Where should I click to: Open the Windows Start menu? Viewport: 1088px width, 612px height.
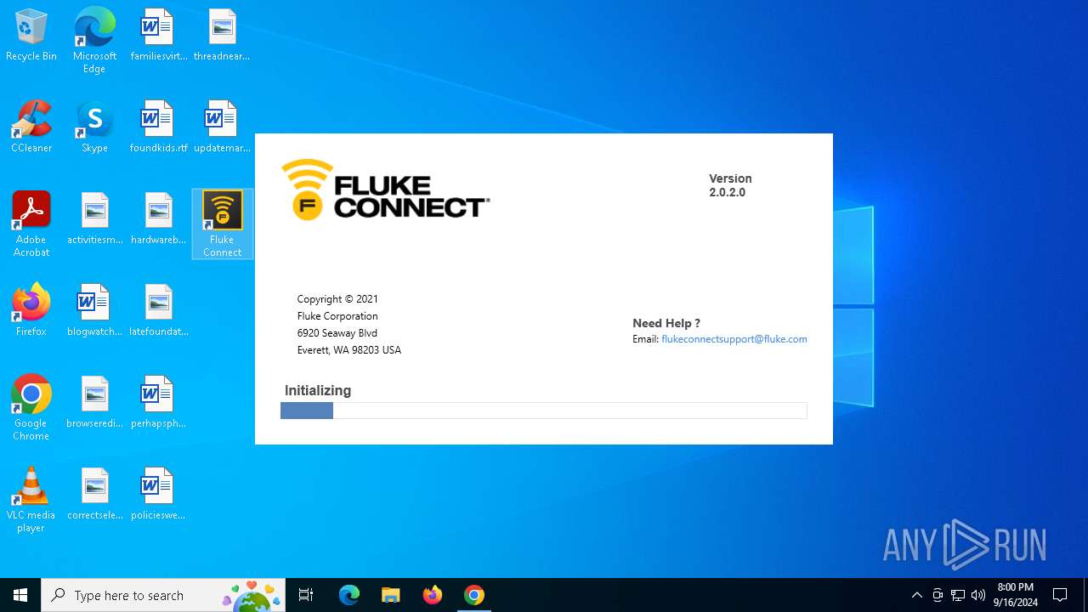coord(20,595)
